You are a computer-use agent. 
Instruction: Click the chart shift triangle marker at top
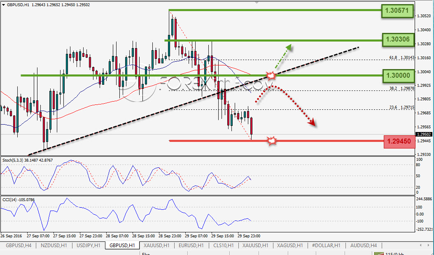[257, 2]
